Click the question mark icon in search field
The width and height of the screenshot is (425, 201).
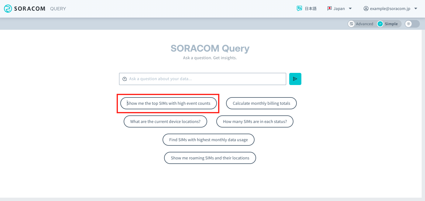coord(125,79)
